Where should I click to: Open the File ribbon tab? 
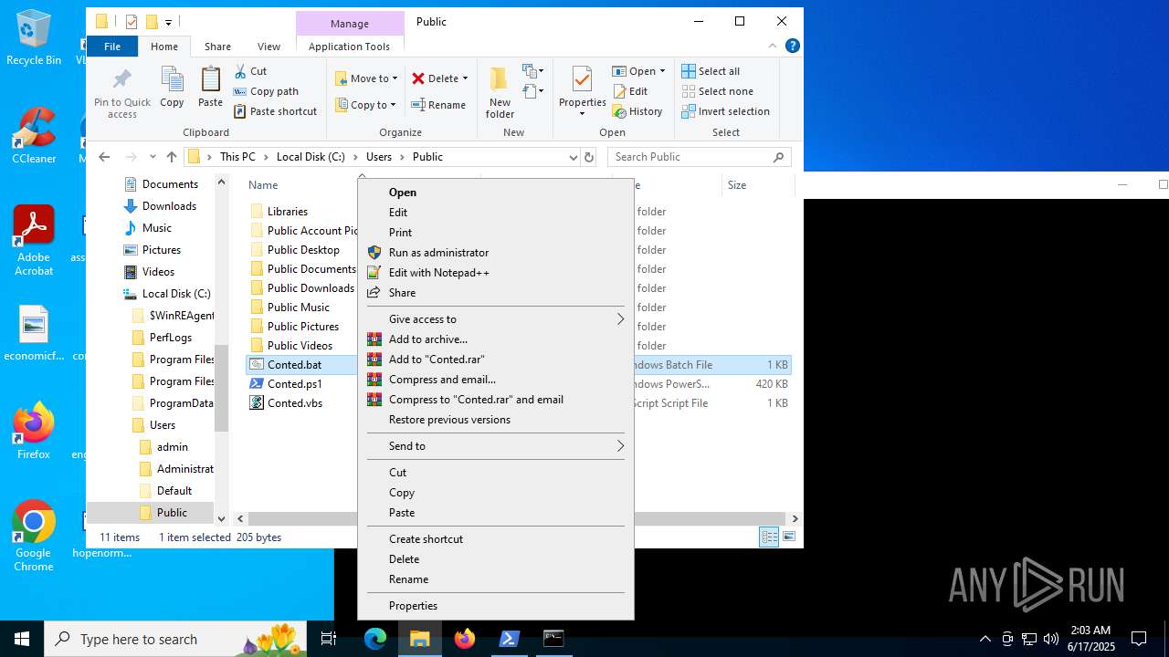[x=112, y=47]
